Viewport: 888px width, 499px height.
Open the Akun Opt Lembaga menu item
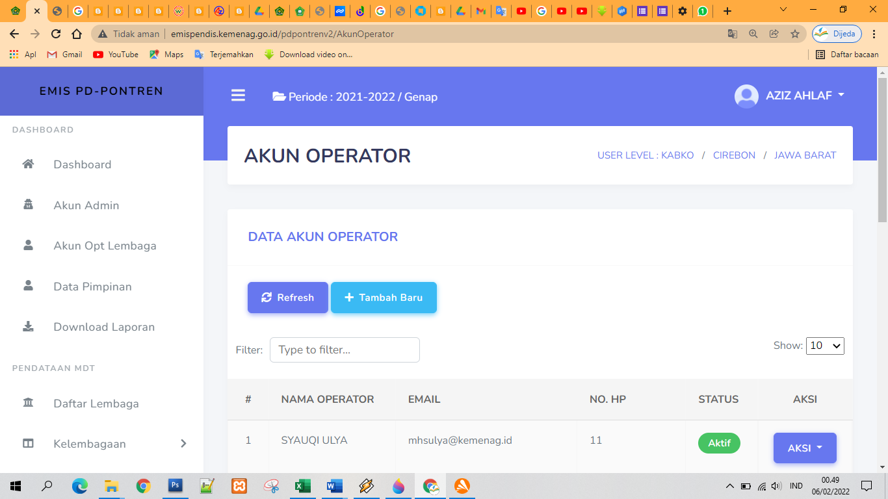[105, 246]
